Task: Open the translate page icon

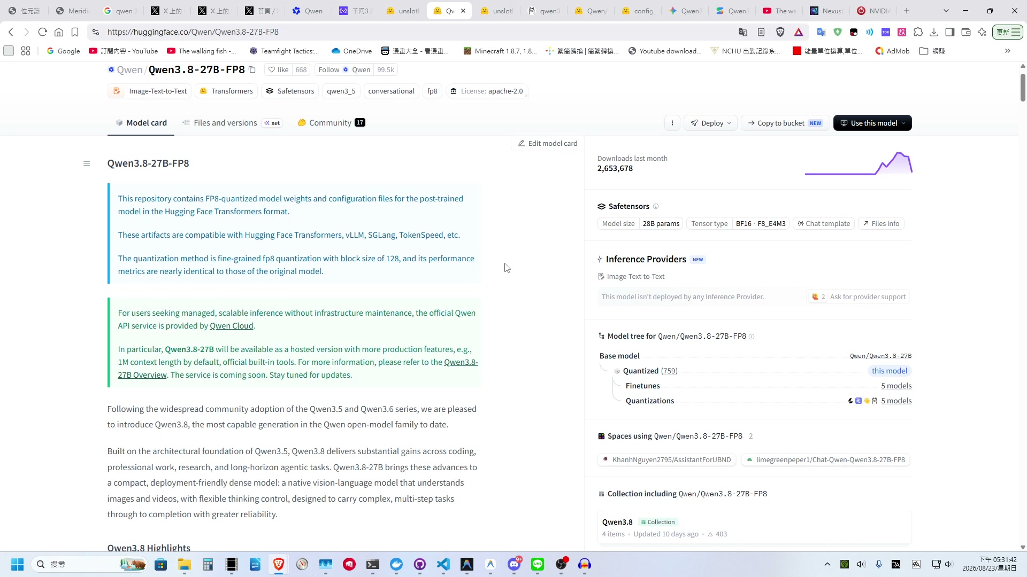Action: [x=743, y=32]
